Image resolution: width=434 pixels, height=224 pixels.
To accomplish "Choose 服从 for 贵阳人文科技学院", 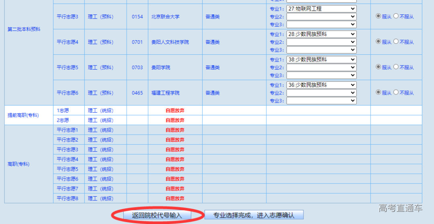I will point(378,41).
